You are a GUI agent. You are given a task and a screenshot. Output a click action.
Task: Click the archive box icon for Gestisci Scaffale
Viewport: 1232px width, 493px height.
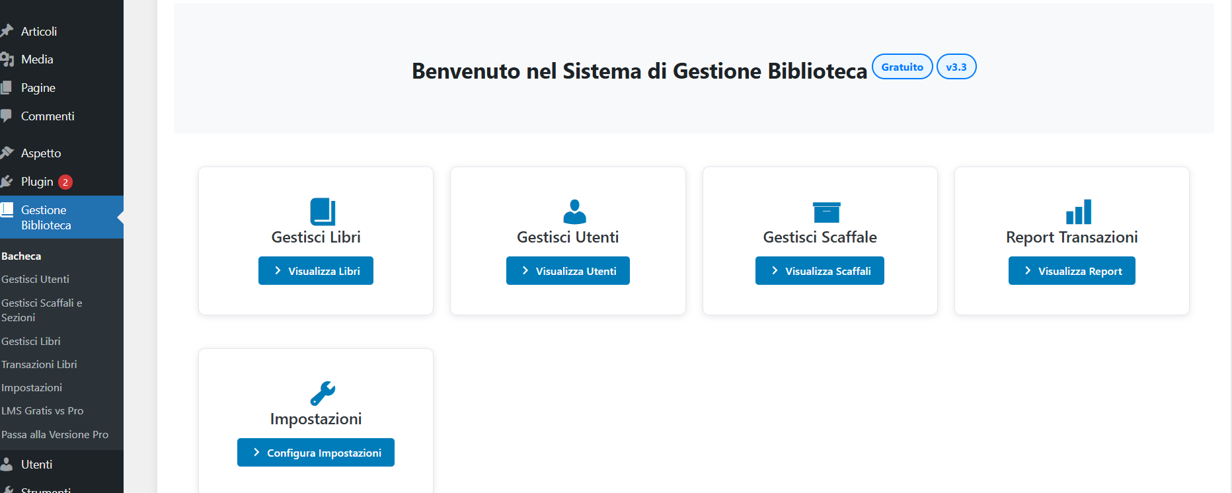[826, 212]
